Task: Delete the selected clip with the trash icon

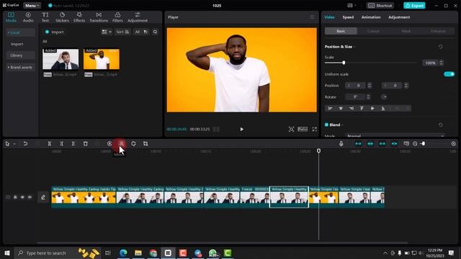Action: 85,144
